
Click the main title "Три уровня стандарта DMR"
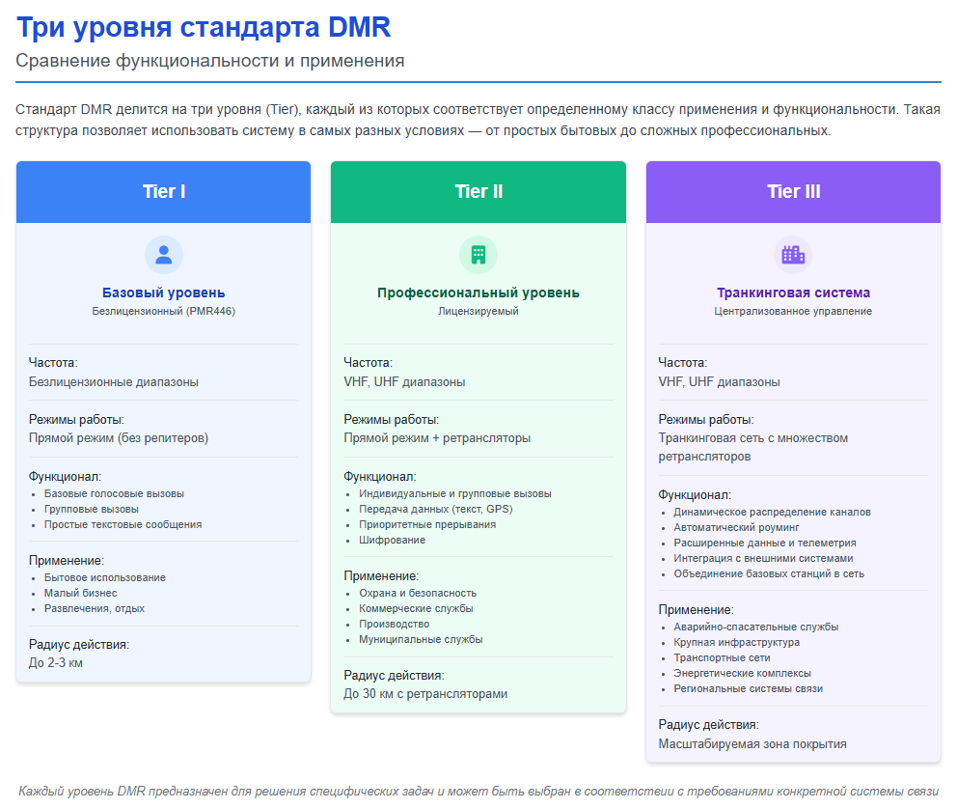pyautogui.click(x=204, y=27)
